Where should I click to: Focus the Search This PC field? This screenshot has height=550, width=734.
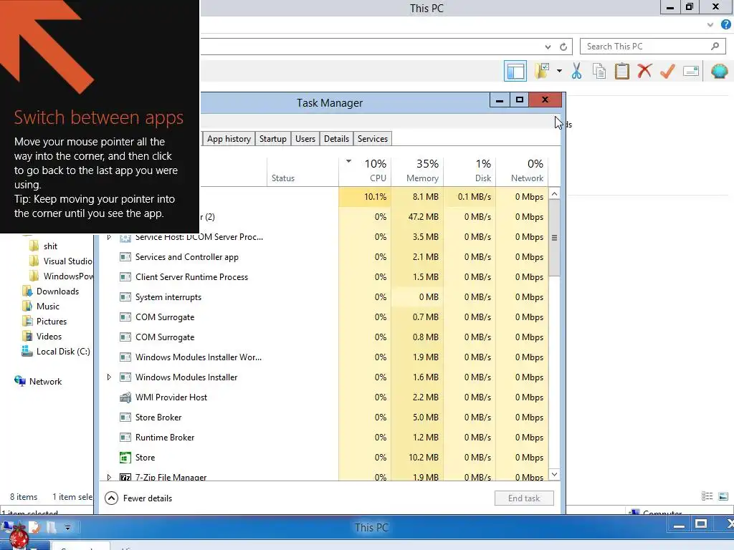(652, 47)
